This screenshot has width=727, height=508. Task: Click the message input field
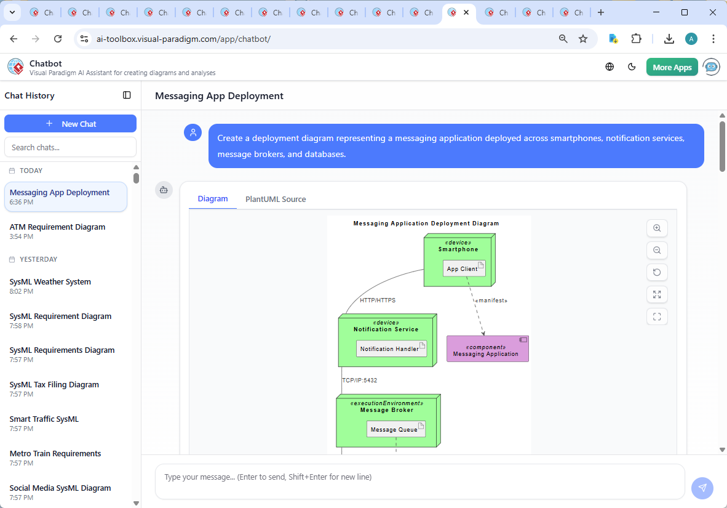(x=420, y=482)
